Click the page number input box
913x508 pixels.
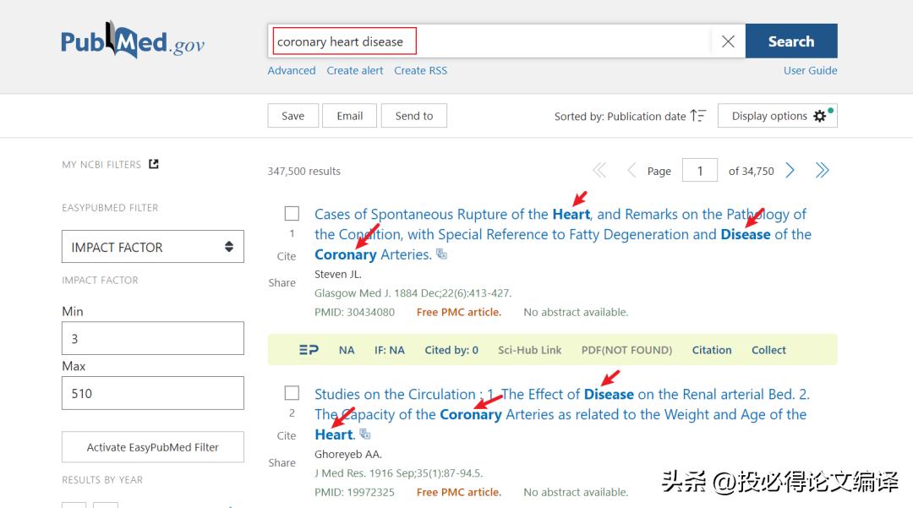(x=700, y=171)
